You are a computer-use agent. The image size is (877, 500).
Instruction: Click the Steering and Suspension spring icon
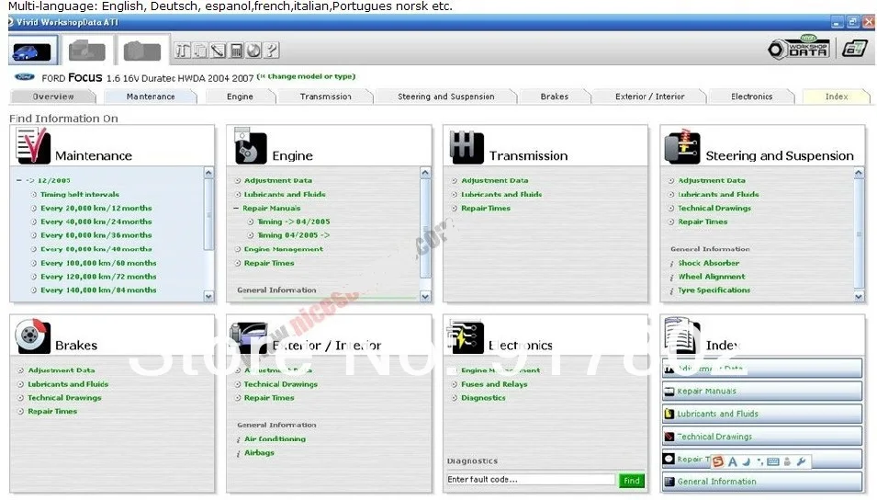pos(682,147)
